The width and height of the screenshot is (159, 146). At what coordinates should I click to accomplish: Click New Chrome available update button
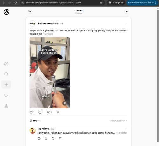[x=142, y=3]
